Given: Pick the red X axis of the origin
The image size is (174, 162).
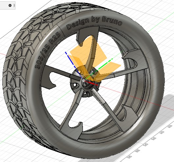Looking at the screenshot, I should point(91,83).
